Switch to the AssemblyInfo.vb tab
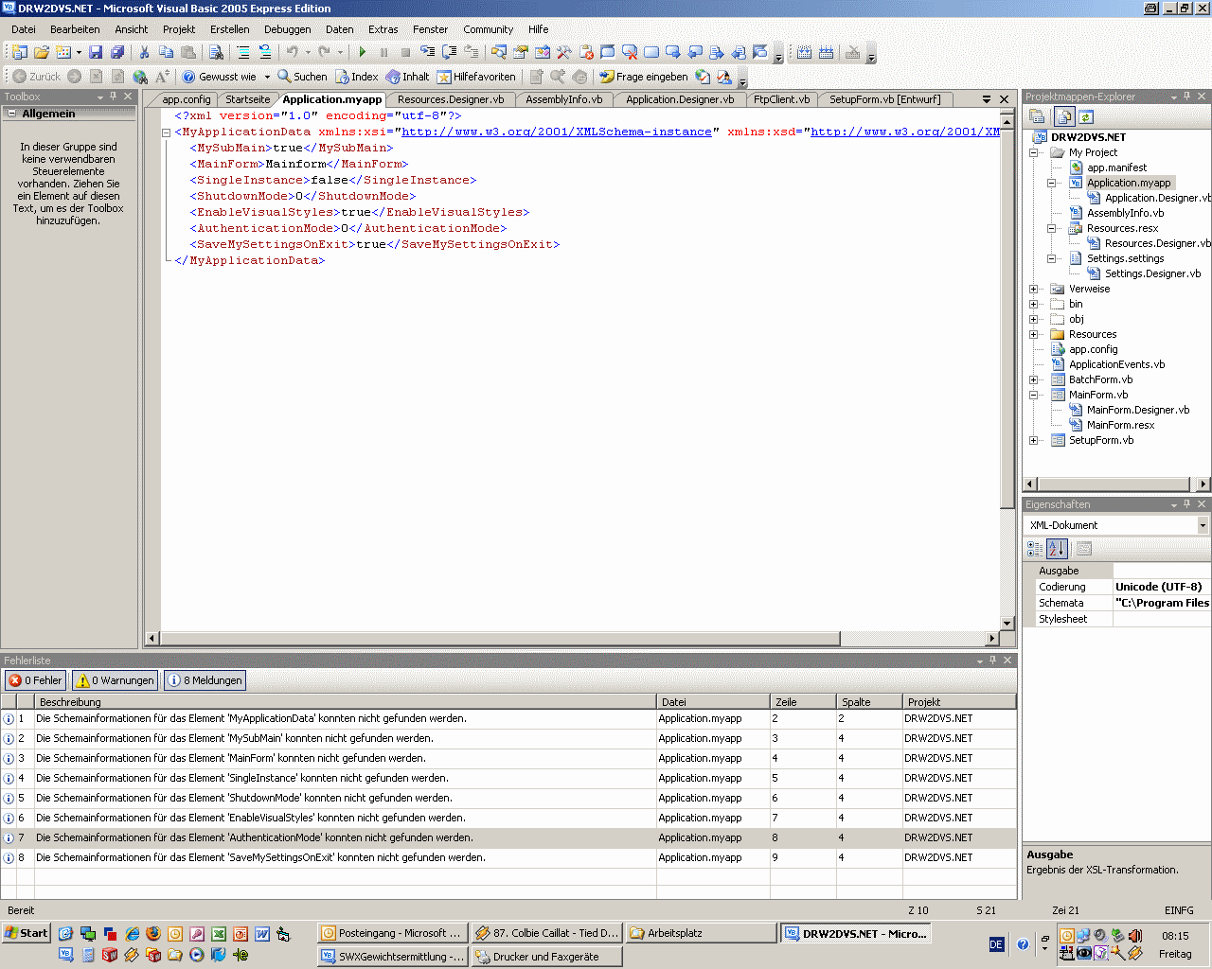 point(564,99)
